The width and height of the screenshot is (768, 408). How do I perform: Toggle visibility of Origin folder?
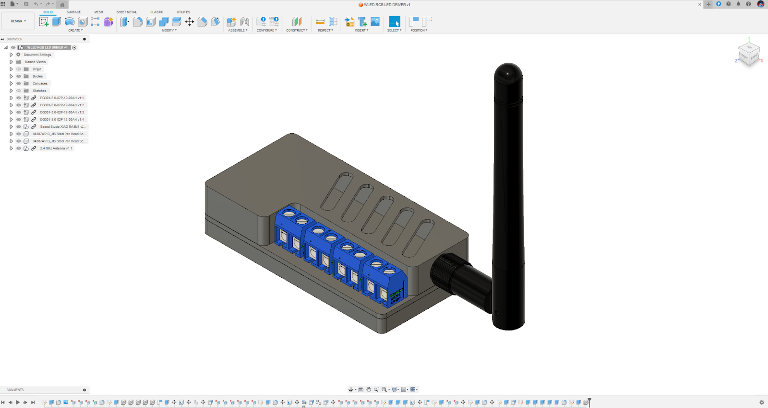19,69
